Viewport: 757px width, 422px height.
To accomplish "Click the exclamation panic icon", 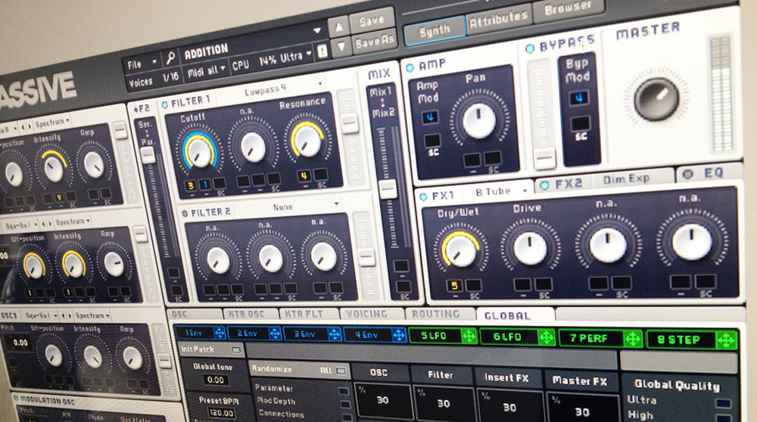I will (x=322, y=51).
